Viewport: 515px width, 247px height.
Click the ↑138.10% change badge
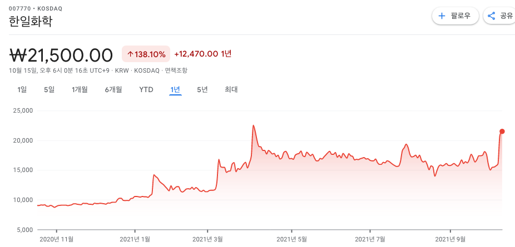pos(146,54)
